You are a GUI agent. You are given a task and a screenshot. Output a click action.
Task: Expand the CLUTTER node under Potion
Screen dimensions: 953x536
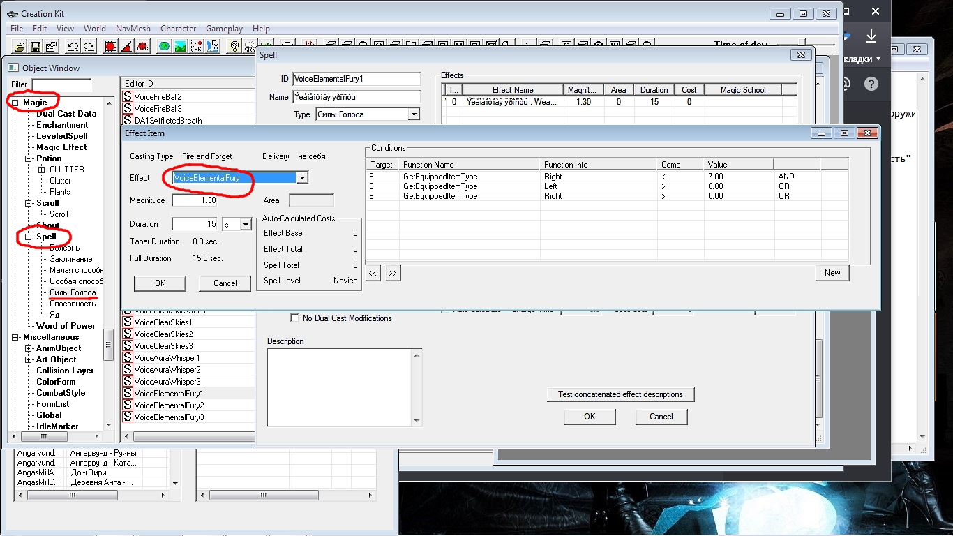click(x=41, y=170)
